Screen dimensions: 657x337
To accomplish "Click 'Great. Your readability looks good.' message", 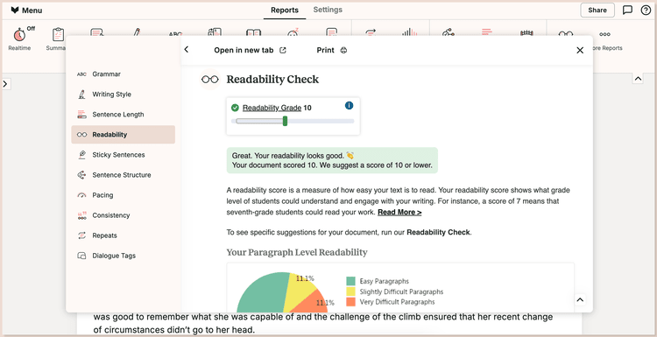I will [x=293, y=156].
